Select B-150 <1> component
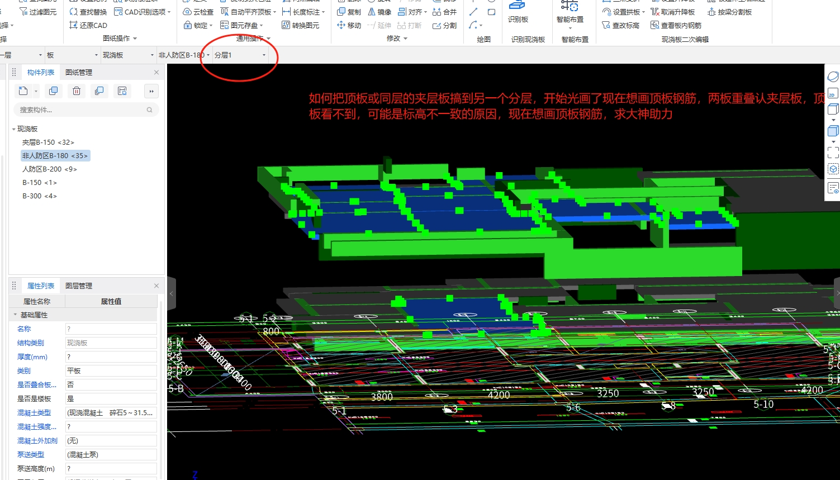The height and width of the screenshot is (480, 840). click(x=40, y=183)
